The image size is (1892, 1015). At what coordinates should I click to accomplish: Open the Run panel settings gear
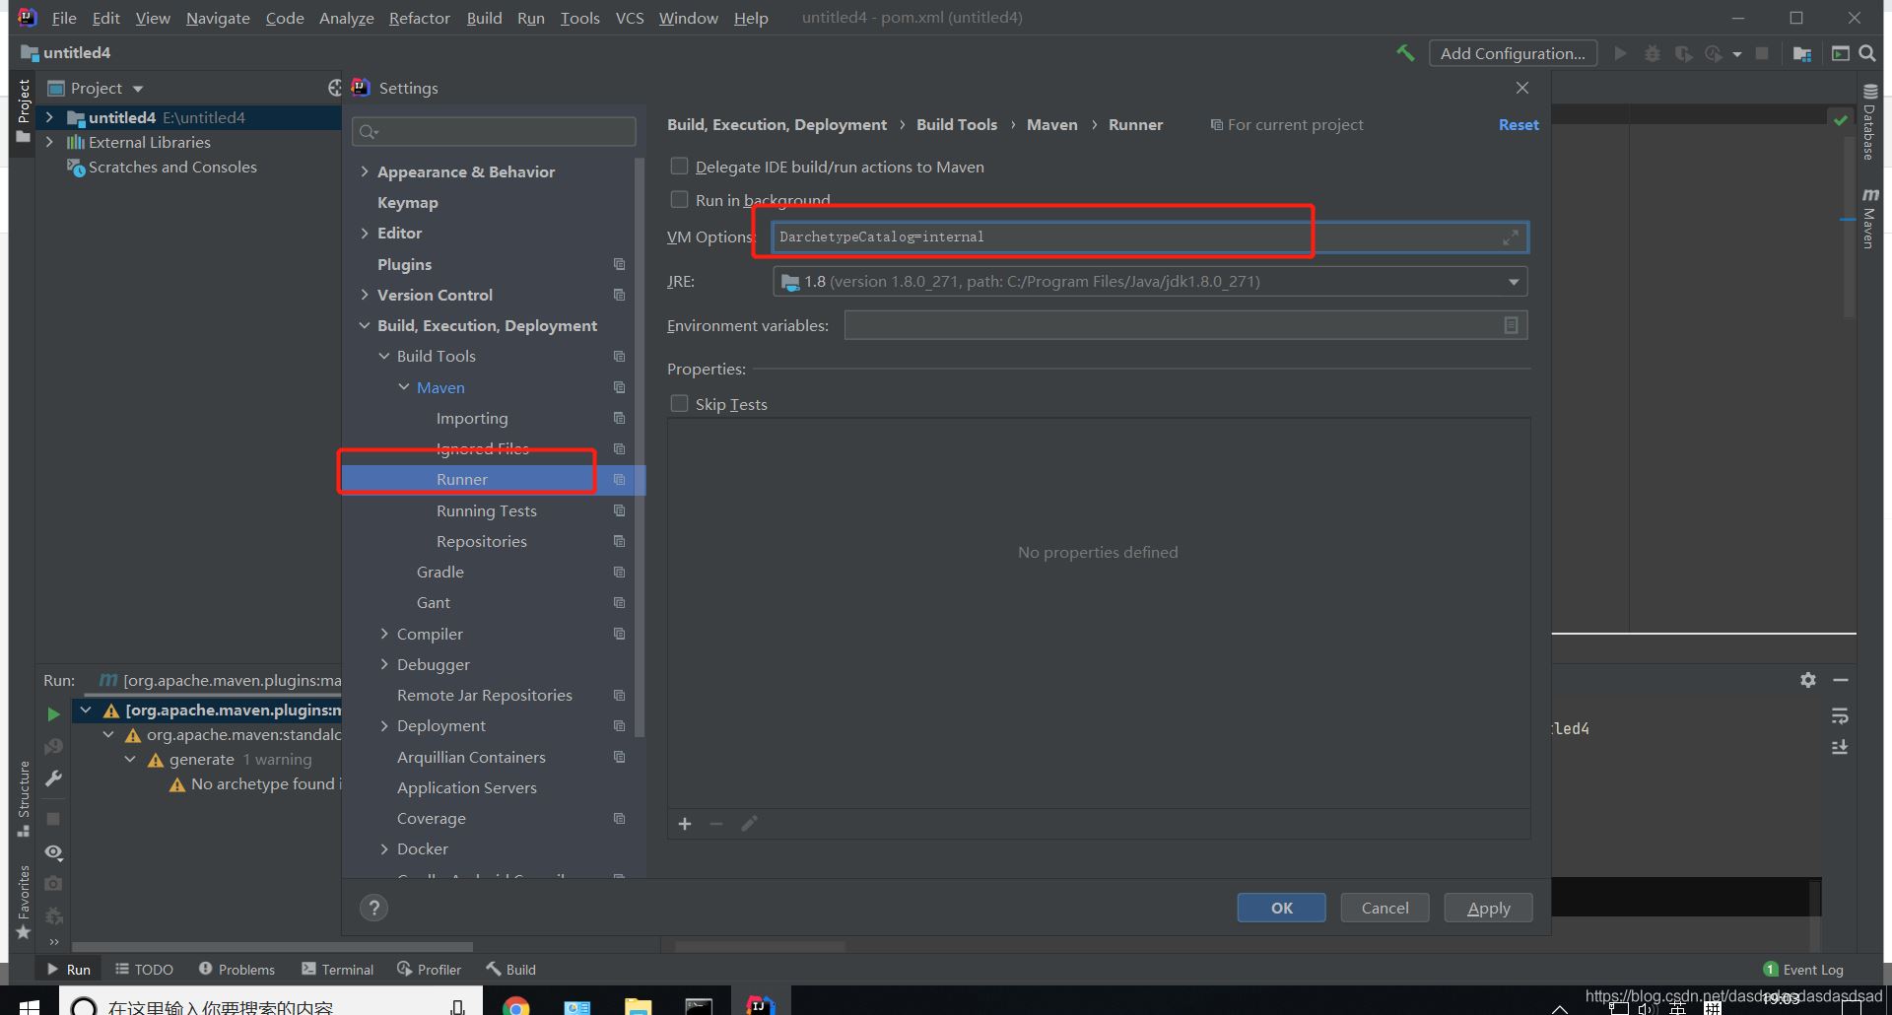1808,680
